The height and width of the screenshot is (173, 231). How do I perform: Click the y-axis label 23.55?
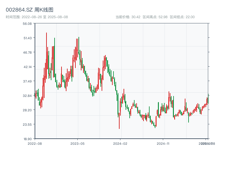(x=27, y=125)
